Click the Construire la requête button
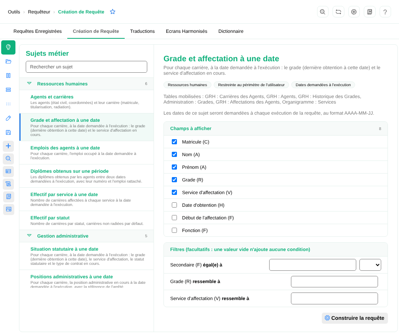 (x=355, y=318)
